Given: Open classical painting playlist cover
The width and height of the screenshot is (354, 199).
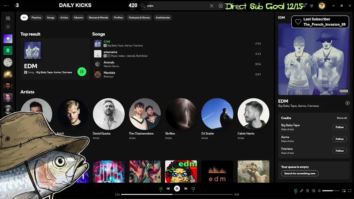Looking at the screenshot, I should point(253,171).
